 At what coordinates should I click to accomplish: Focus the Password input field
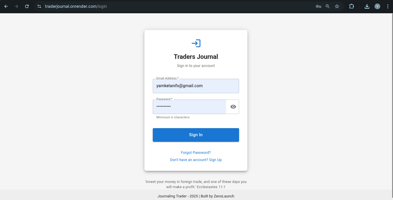click(x=189, y=107)
